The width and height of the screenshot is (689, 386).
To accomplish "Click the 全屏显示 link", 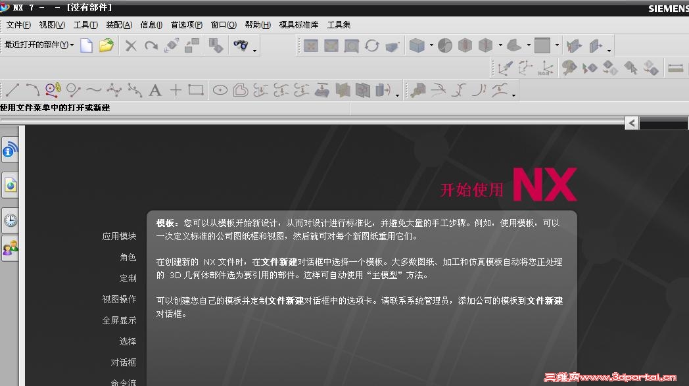I will (119, 320).
